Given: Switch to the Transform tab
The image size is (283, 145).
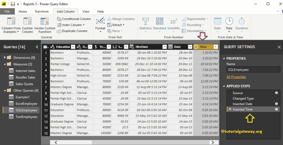Looking at the screenshot, I should pos(42,11).
